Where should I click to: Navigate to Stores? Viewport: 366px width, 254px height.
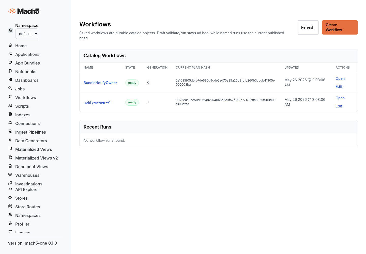tap(21, 198)
